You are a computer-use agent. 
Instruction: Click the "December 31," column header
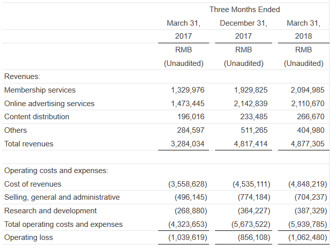pos(244,23)
